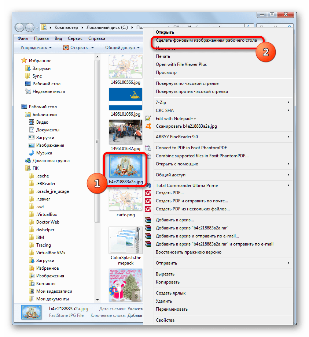Image resolution: width=309 pixels, height=337 pixels.
Task: Choose Свойства in the context menu
Action: point(165,320)
